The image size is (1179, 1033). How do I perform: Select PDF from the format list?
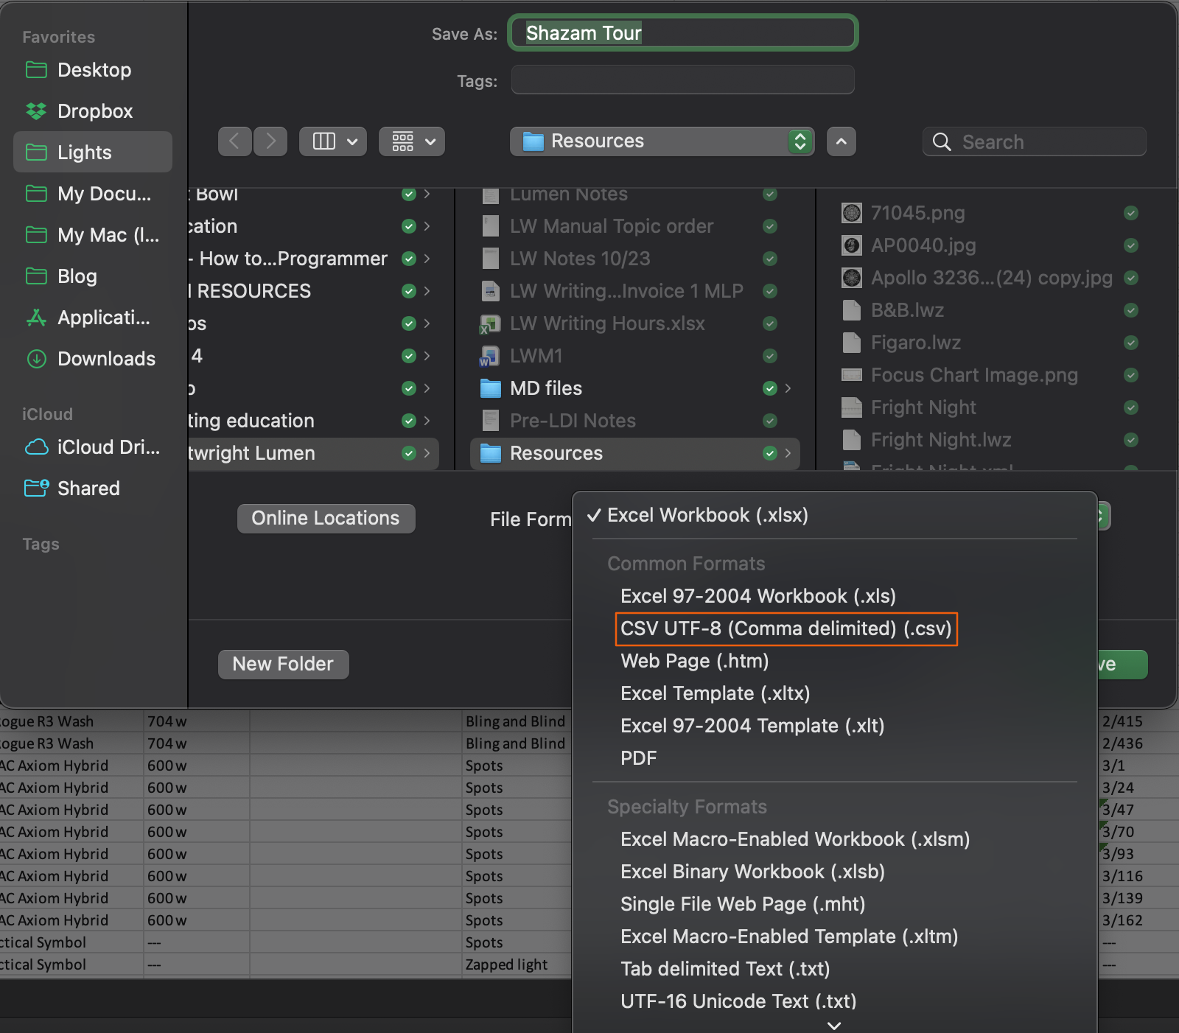pos(638,758)
